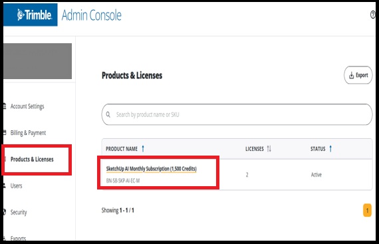Click the Exports download icon in sidebar
This screenshot has width=379, height=244.
[x=5, y=238]
